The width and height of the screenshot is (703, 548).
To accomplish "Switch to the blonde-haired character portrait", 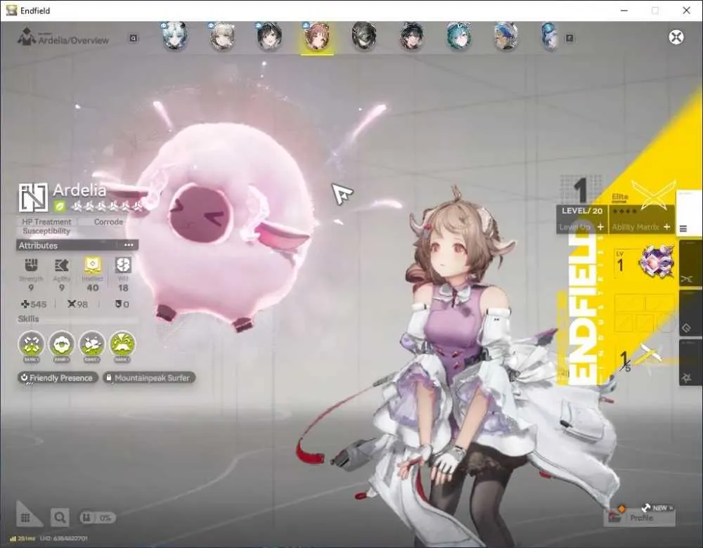I will [x=222, y=35].
